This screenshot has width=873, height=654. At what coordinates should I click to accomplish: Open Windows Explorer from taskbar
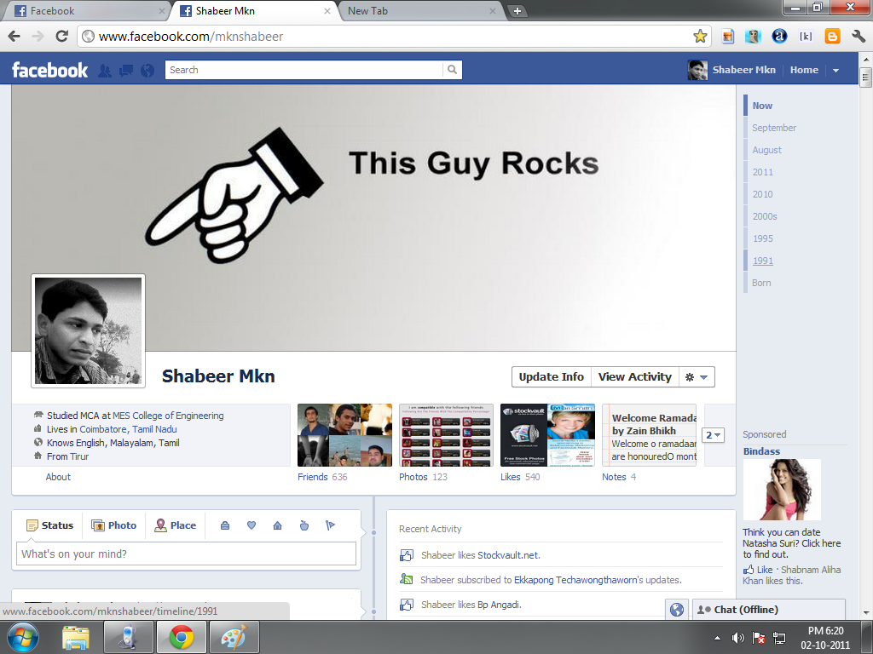point(76,637)
